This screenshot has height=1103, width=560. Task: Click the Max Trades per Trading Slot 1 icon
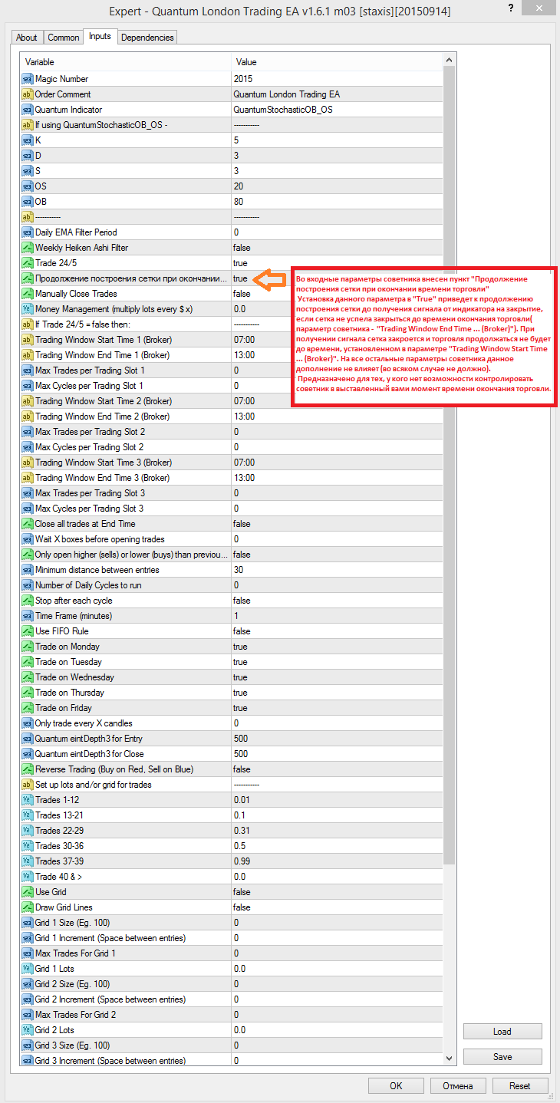click(x=27, y=370)
